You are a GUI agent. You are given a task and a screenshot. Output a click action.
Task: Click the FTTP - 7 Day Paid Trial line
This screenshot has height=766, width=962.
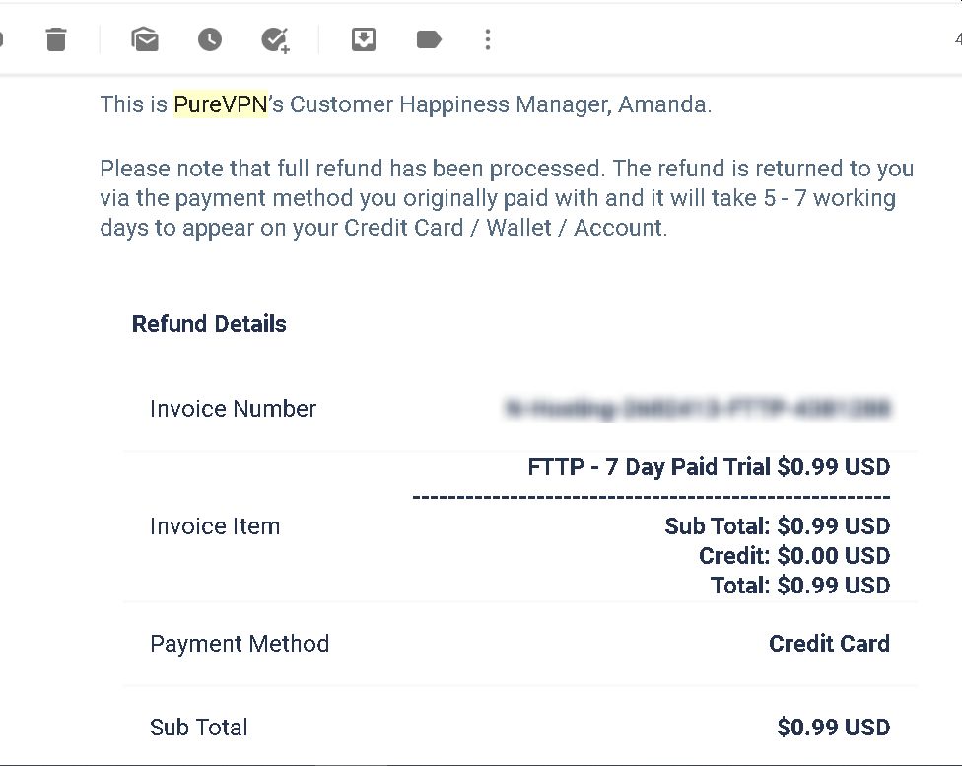coord(709,467)
